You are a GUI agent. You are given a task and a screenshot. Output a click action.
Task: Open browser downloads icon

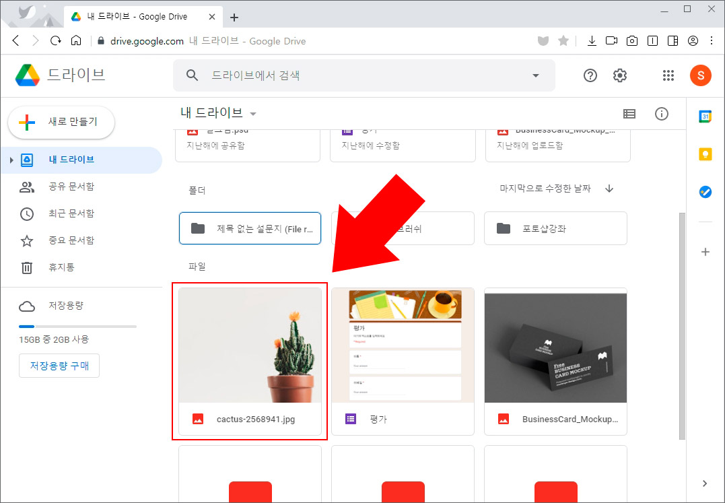591,41
